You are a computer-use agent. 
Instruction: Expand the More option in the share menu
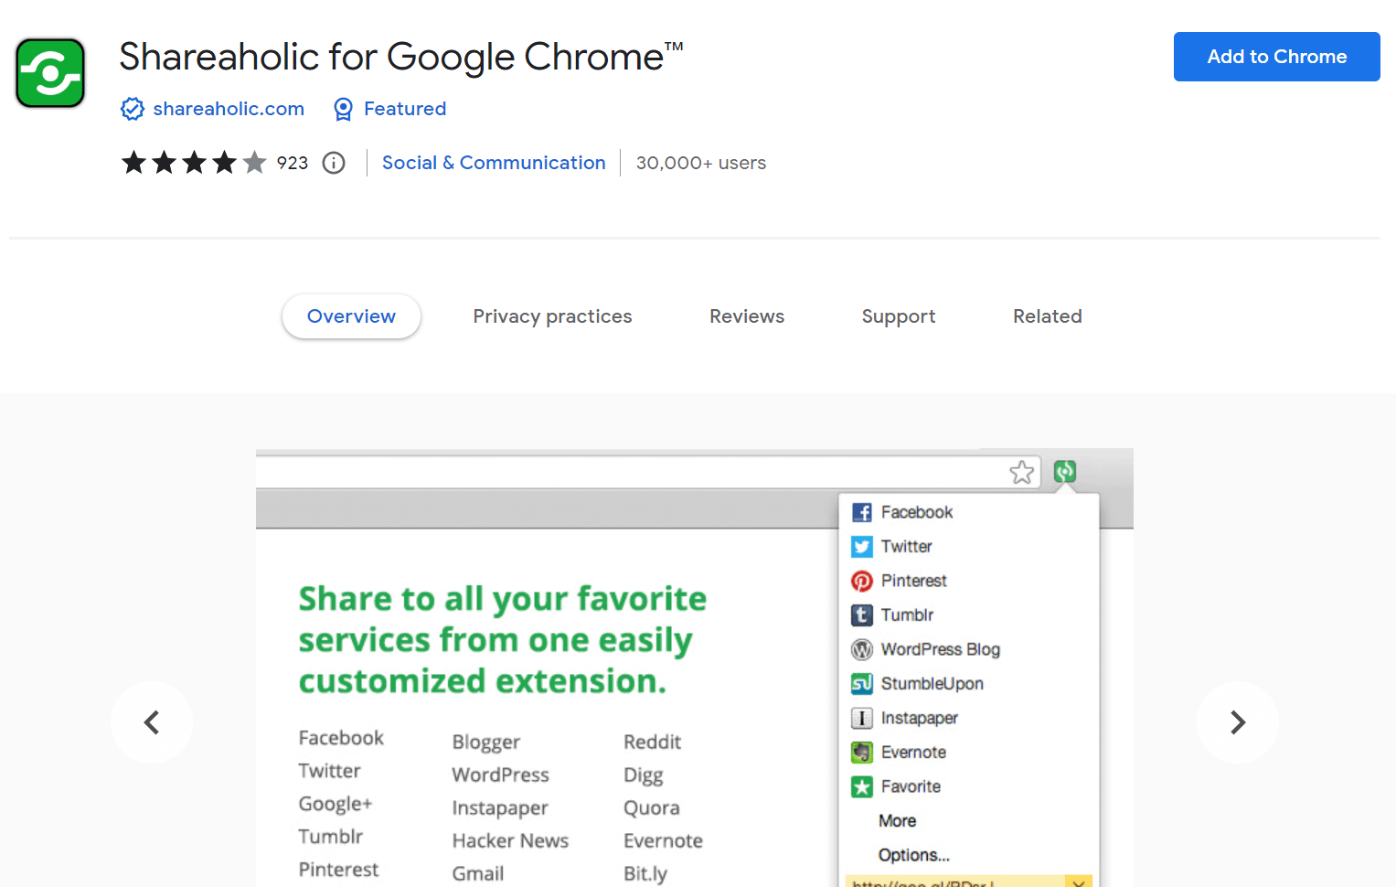[x=896, y=820]
